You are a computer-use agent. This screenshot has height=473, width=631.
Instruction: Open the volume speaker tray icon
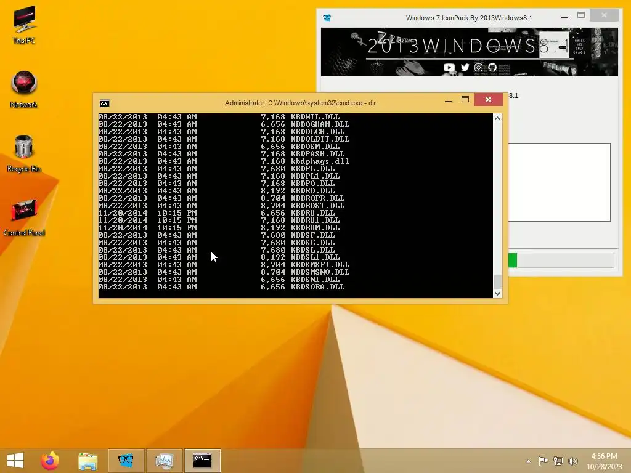point(572,461)
